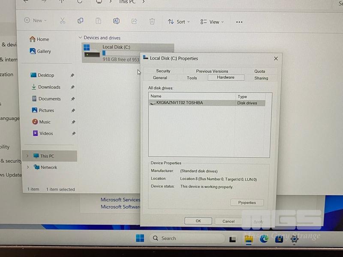Screen dimensions: 343x257
Task: Click the pin icon beside Documents
Action: (x=73, y=99)
